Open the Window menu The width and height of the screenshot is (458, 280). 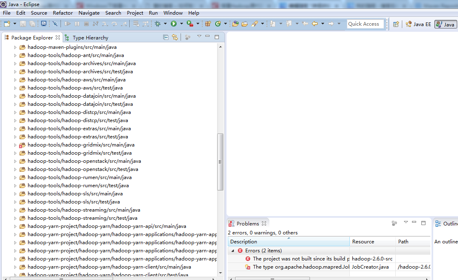[x=173, y=13]
